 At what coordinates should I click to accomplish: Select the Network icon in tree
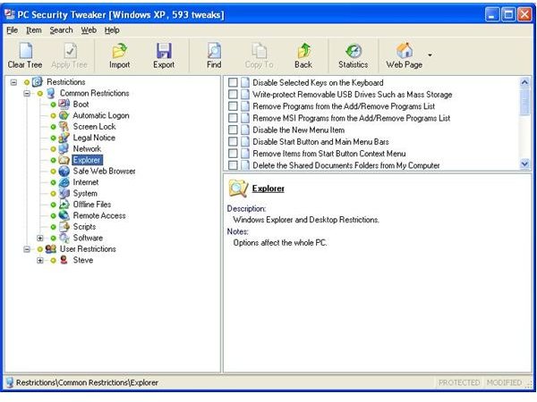pyautogui.click(x=64, y=148)
